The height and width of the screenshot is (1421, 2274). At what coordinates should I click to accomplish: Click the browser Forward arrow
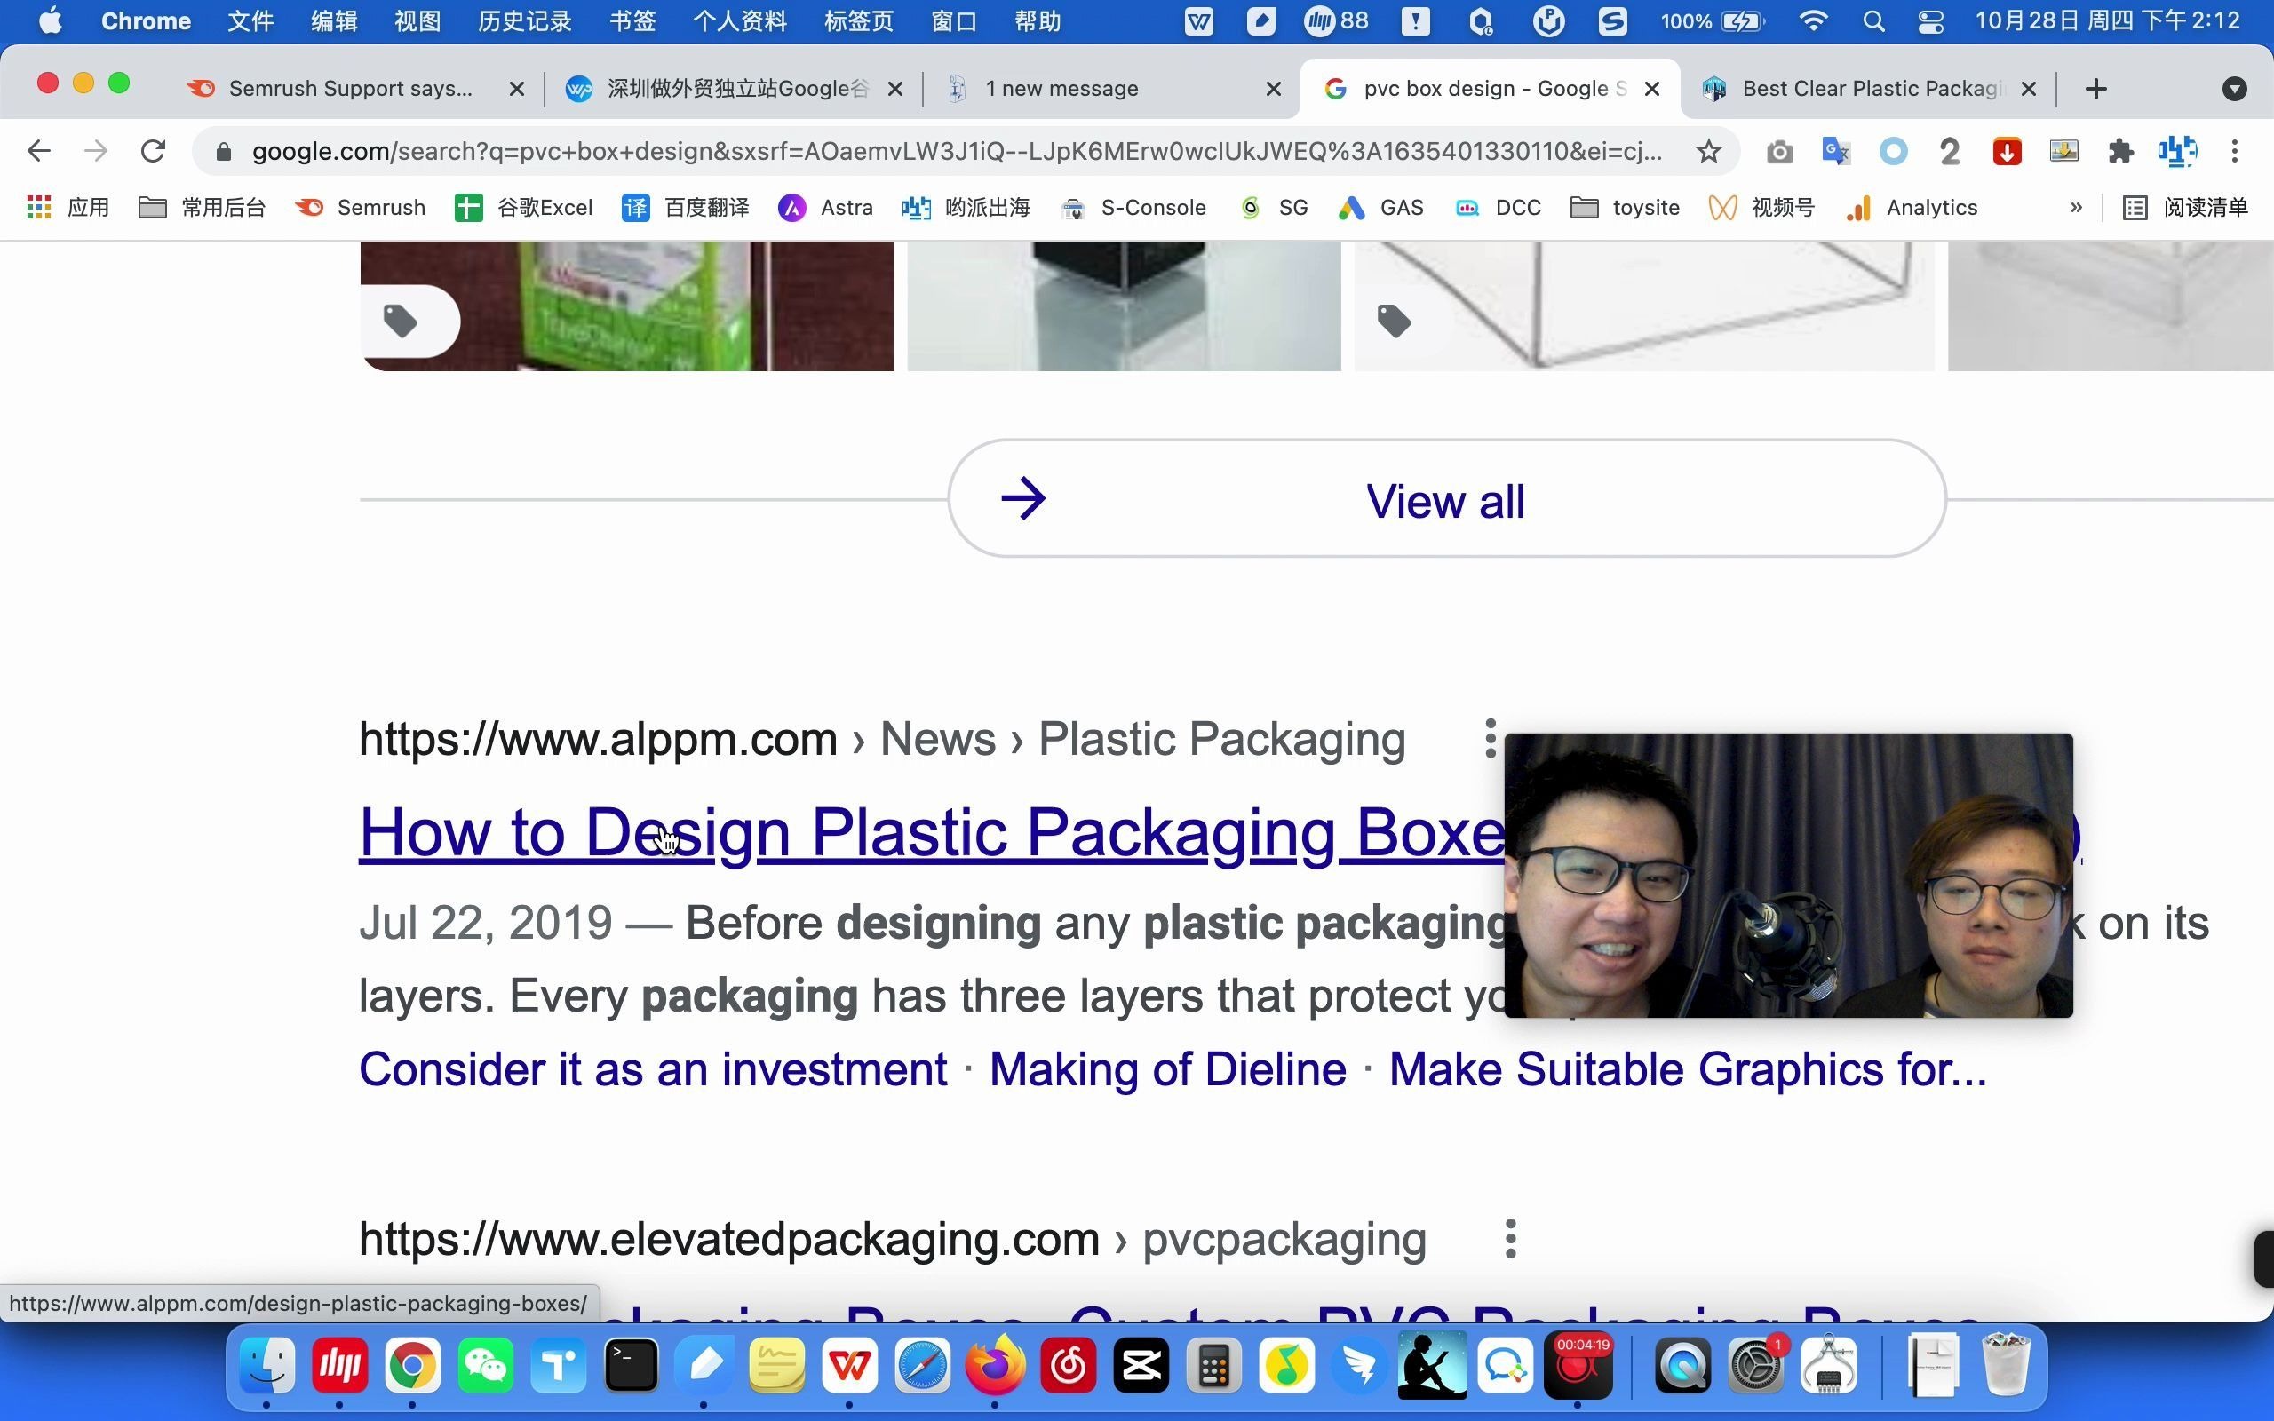(96, 150)
